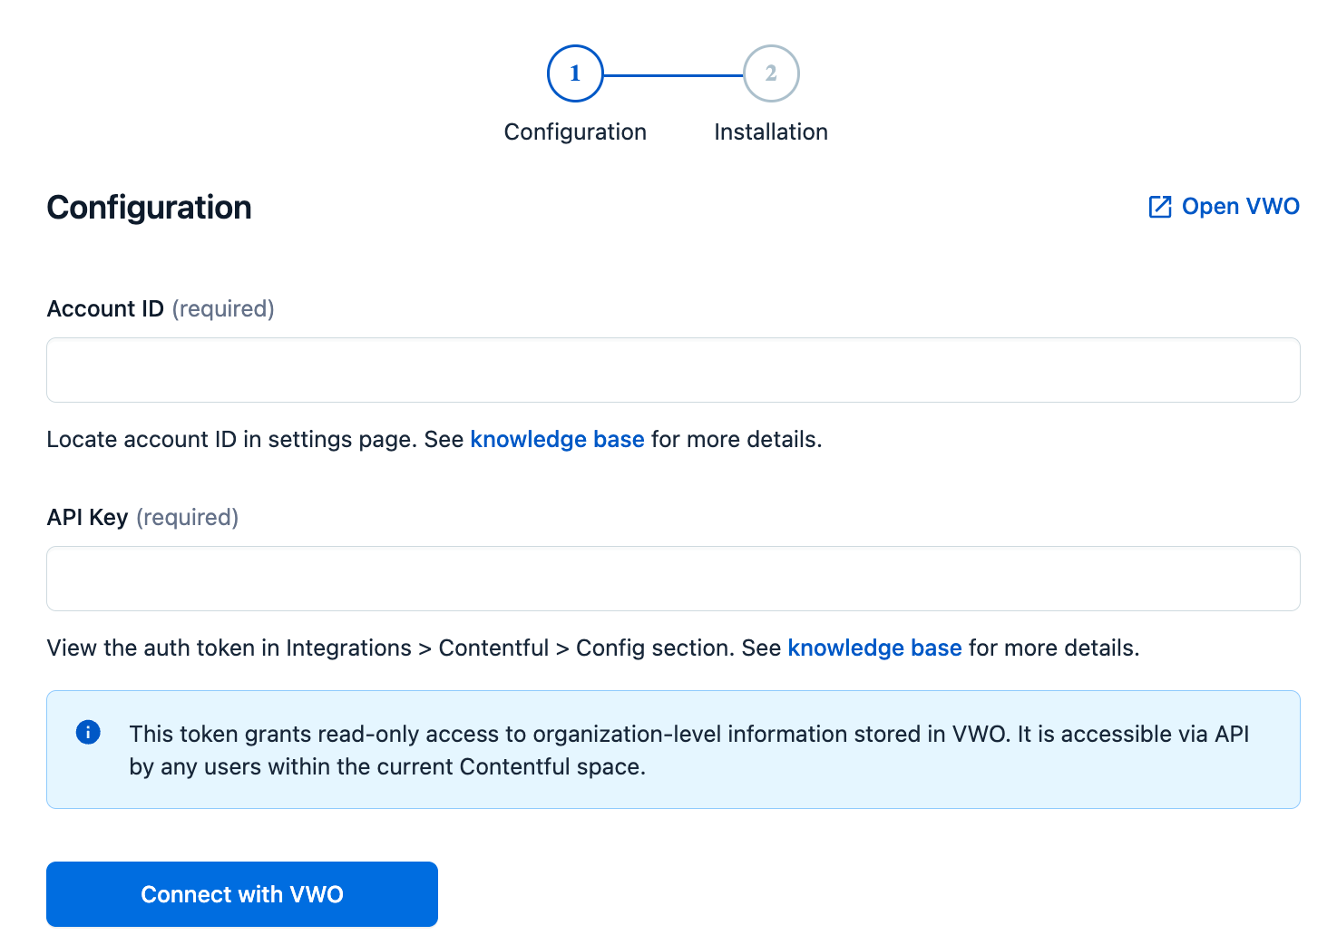Open knowledge base link under Account ID
Screen dimensions: 1337x945
tap(557, 439)
